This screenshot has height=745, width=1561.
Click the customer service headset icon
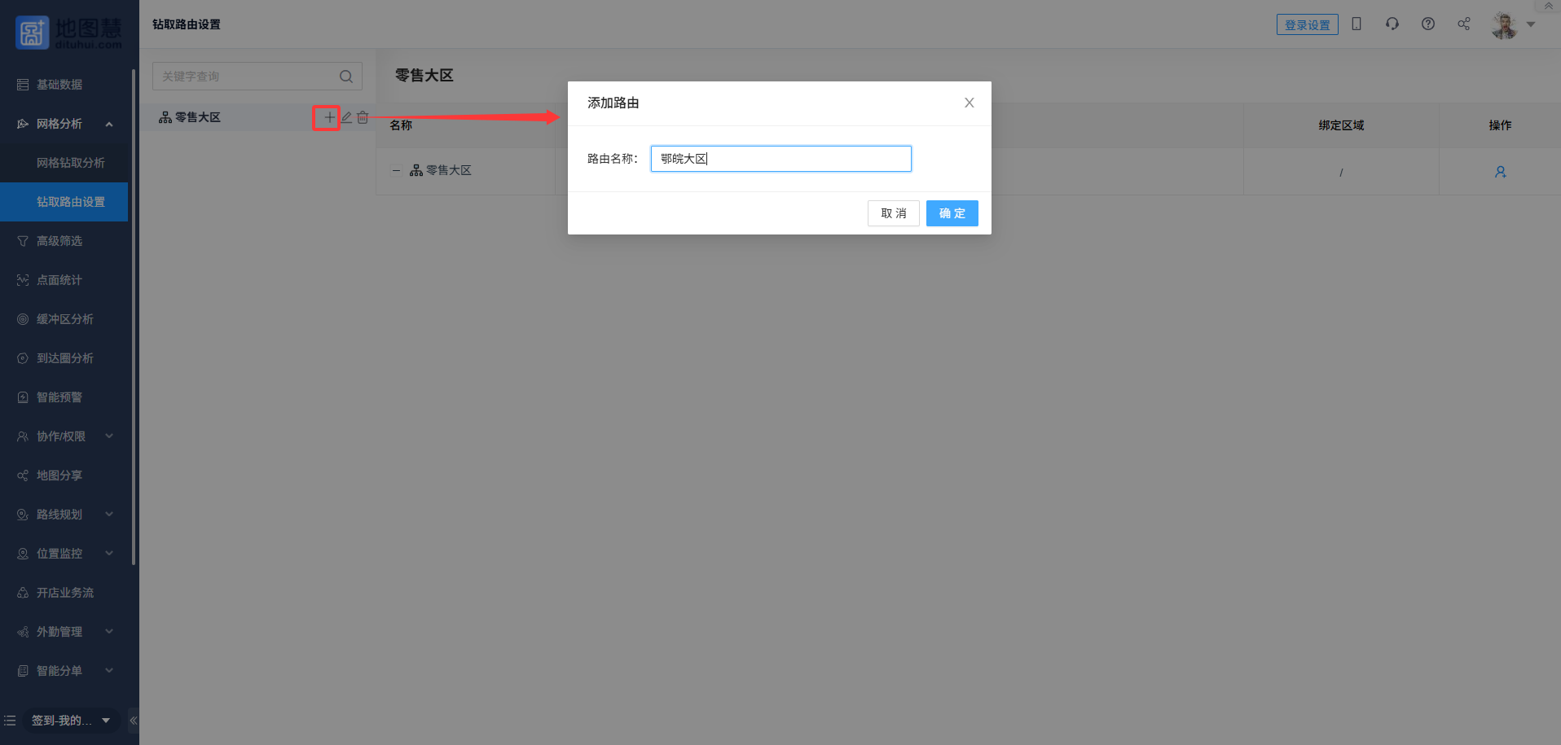pos(1392,24)
